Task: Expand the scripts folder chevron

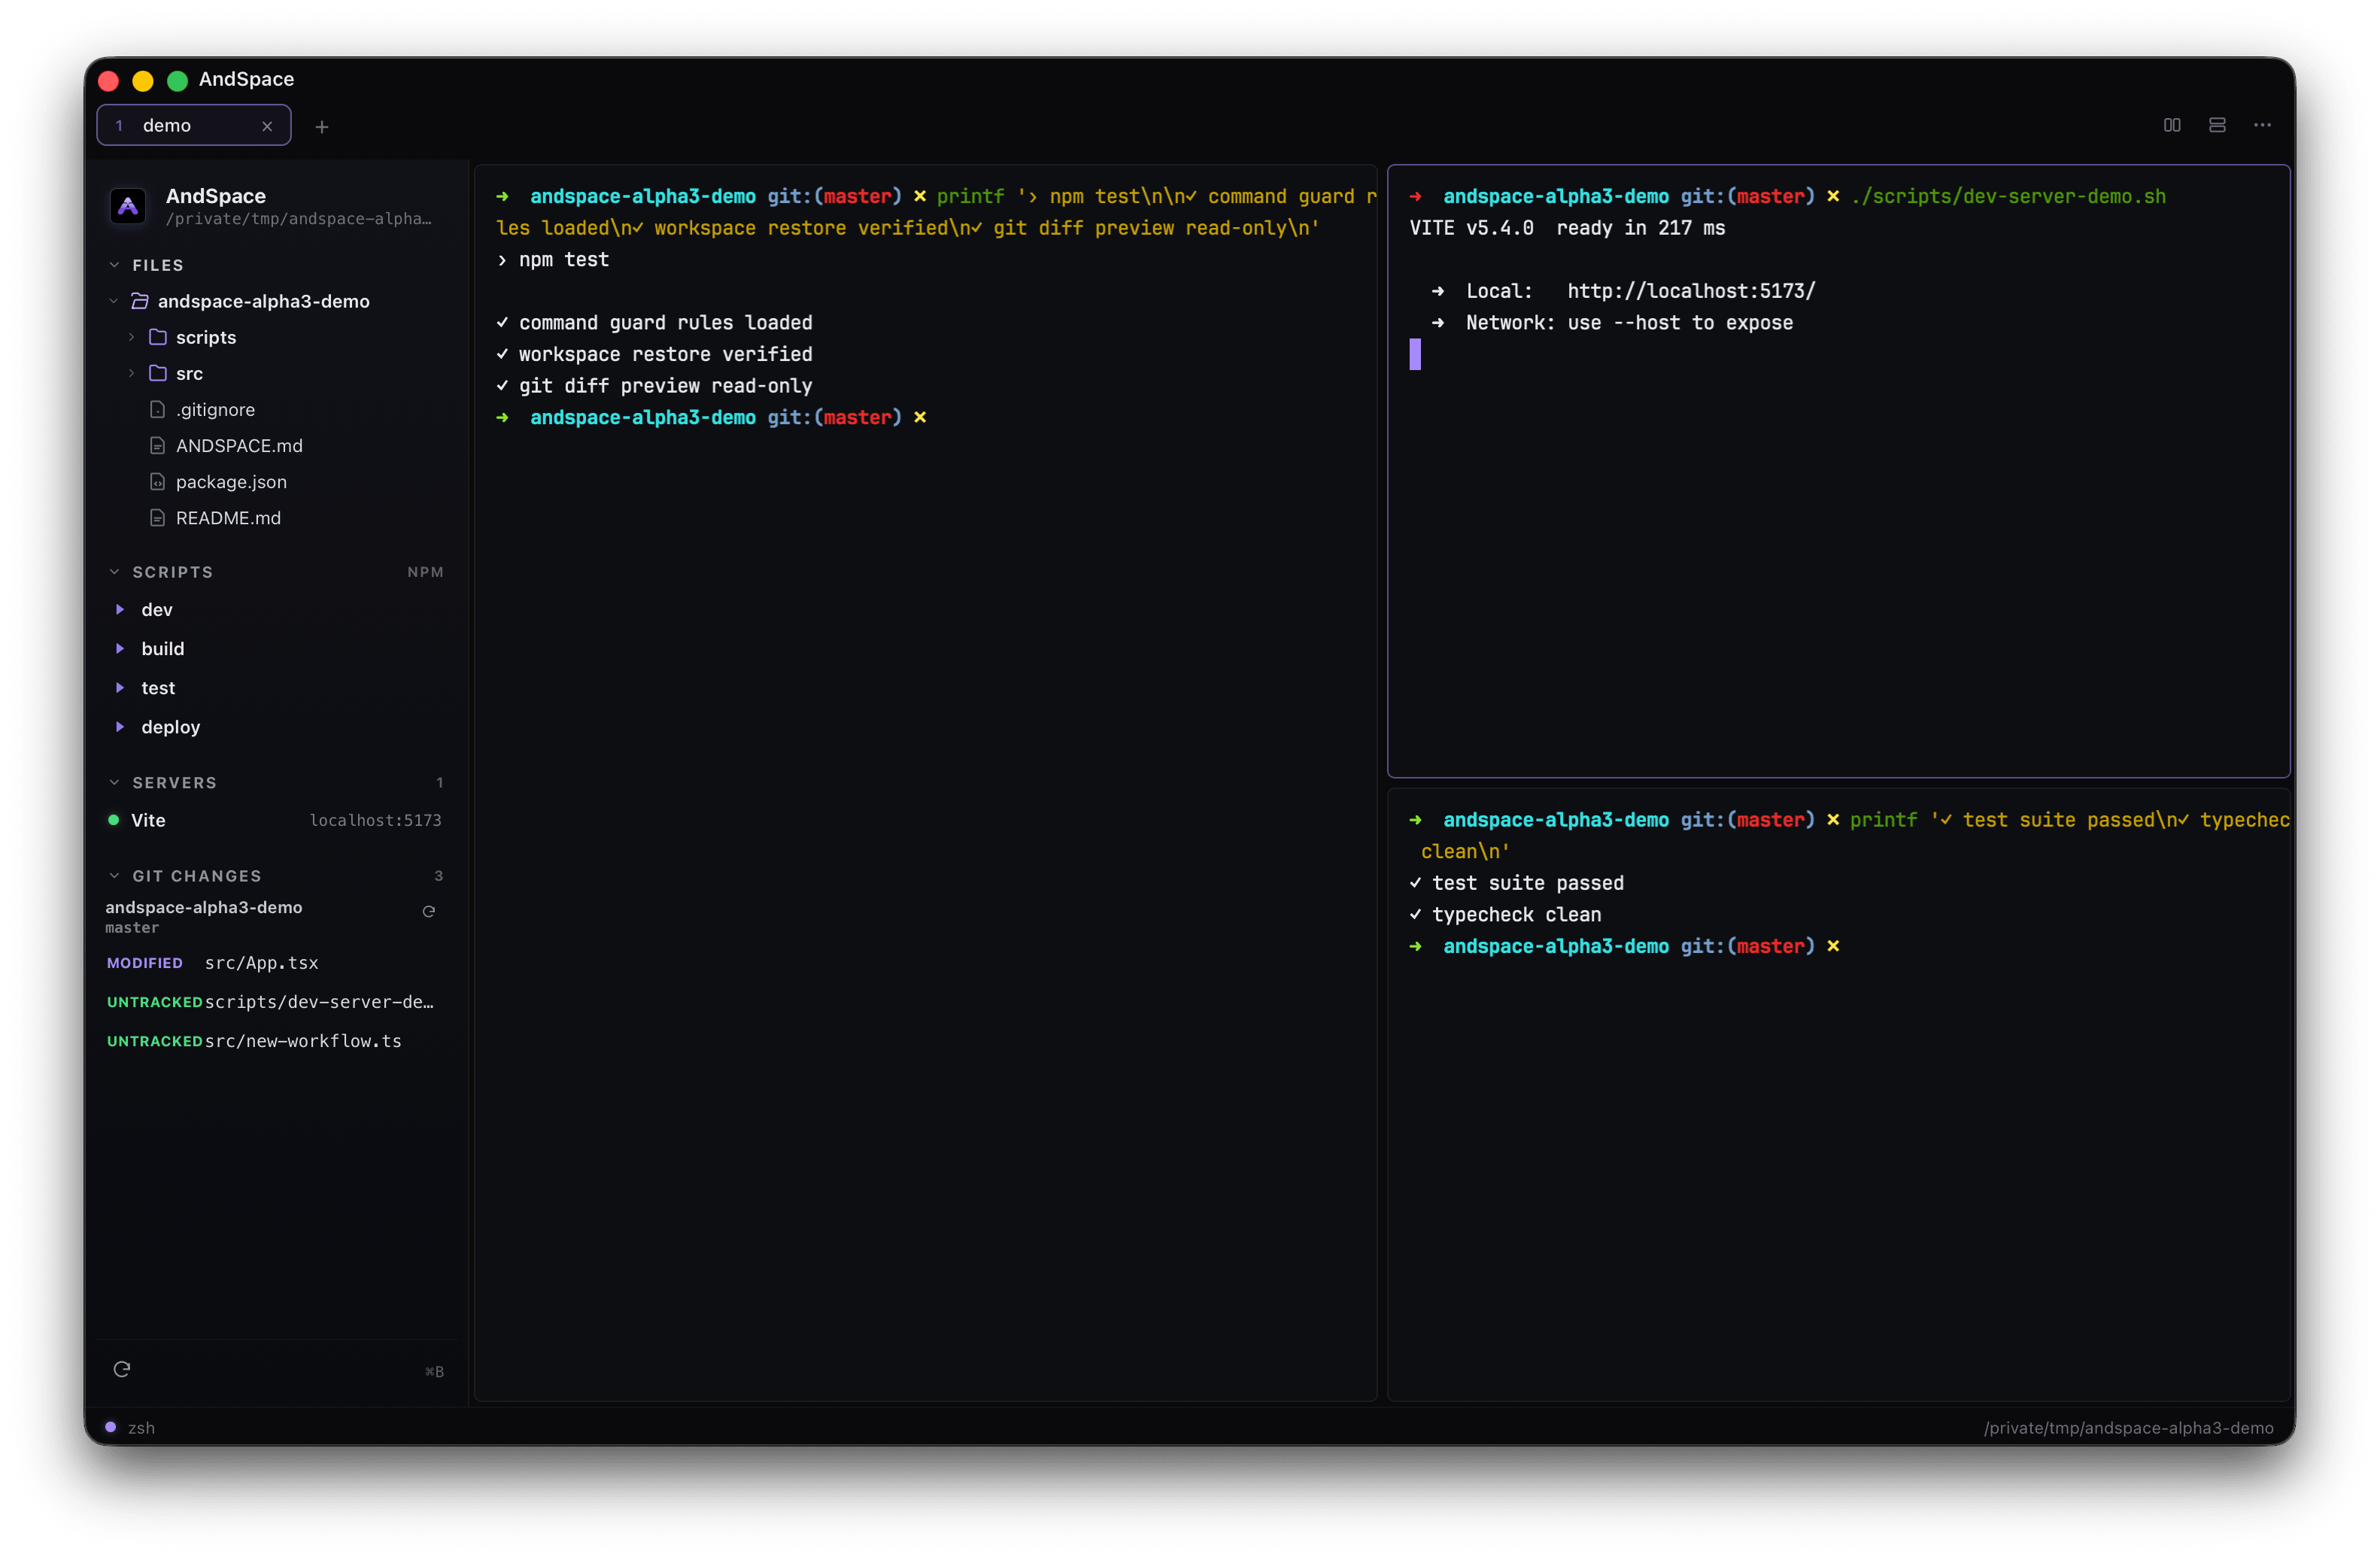Action: [x=131, y=337]
